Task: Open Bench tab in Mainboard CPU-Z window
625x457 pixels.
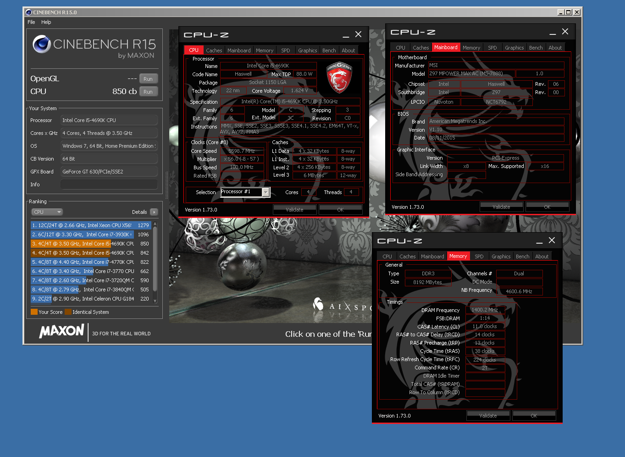Action: click(536, 48)
